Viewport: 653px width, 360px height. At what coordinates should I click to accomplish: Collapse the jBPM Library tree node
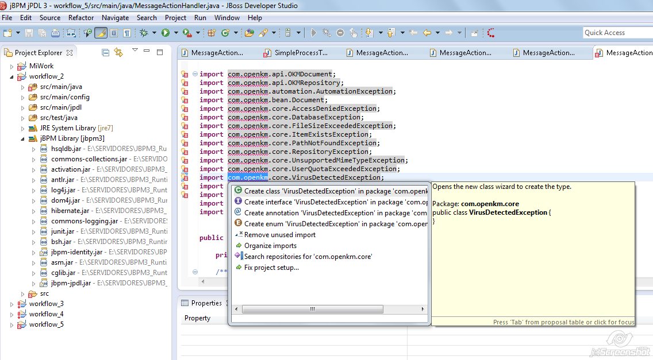click(22, 138)
